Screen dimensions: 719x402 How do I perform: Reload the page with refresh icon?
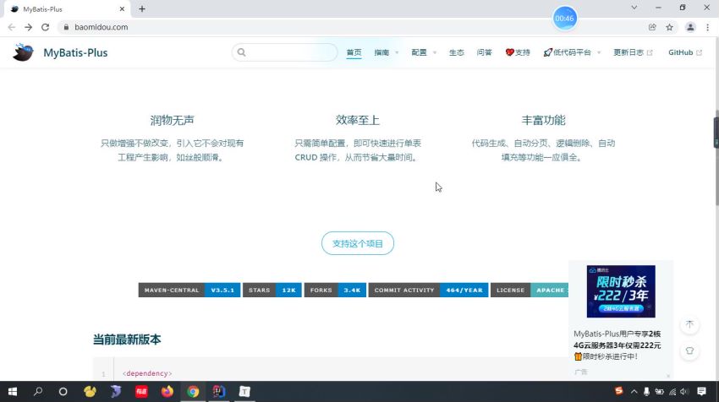[45, 27]
